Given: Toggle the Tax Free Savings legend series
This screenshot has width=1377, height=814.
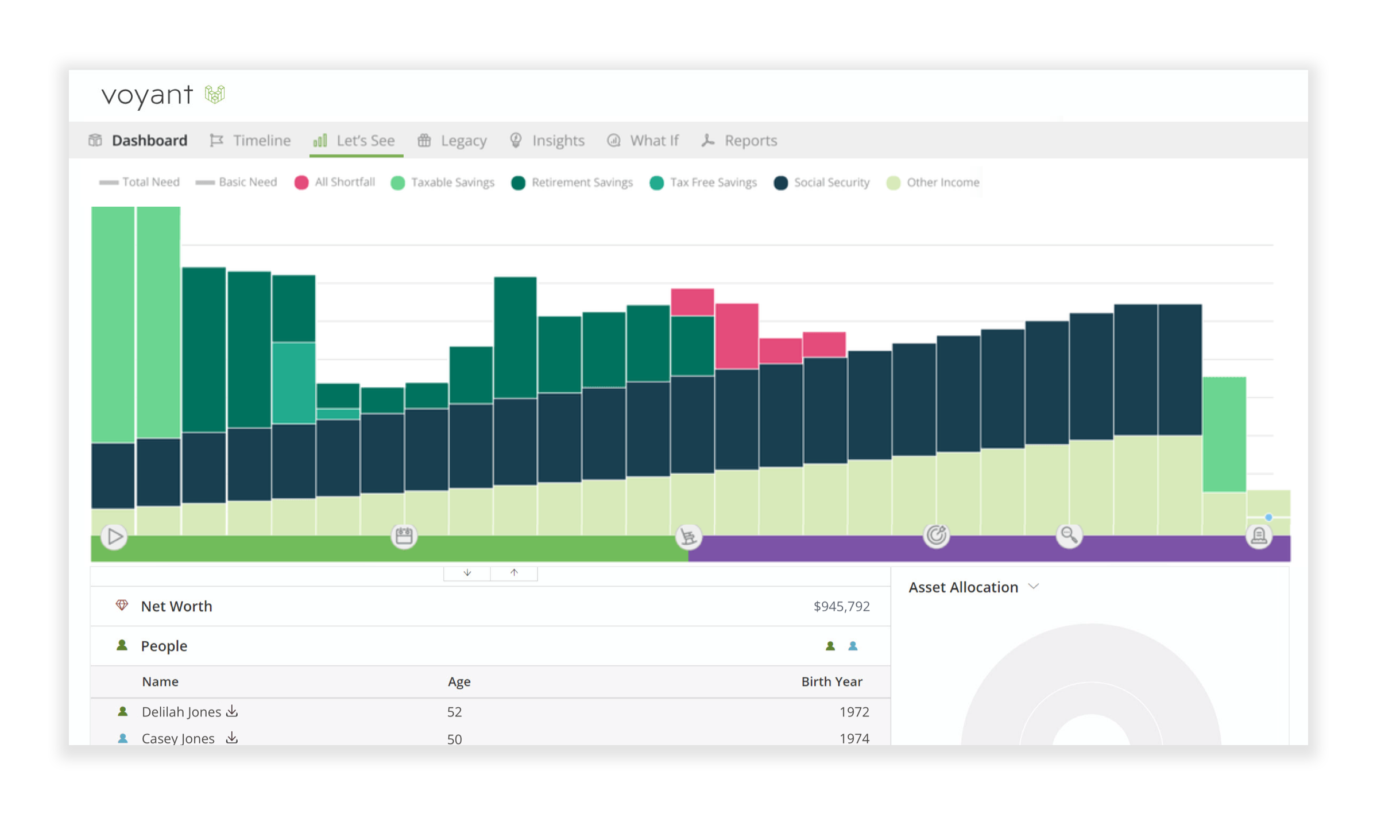Looking at the screenshot, I should tap(703, 183).
